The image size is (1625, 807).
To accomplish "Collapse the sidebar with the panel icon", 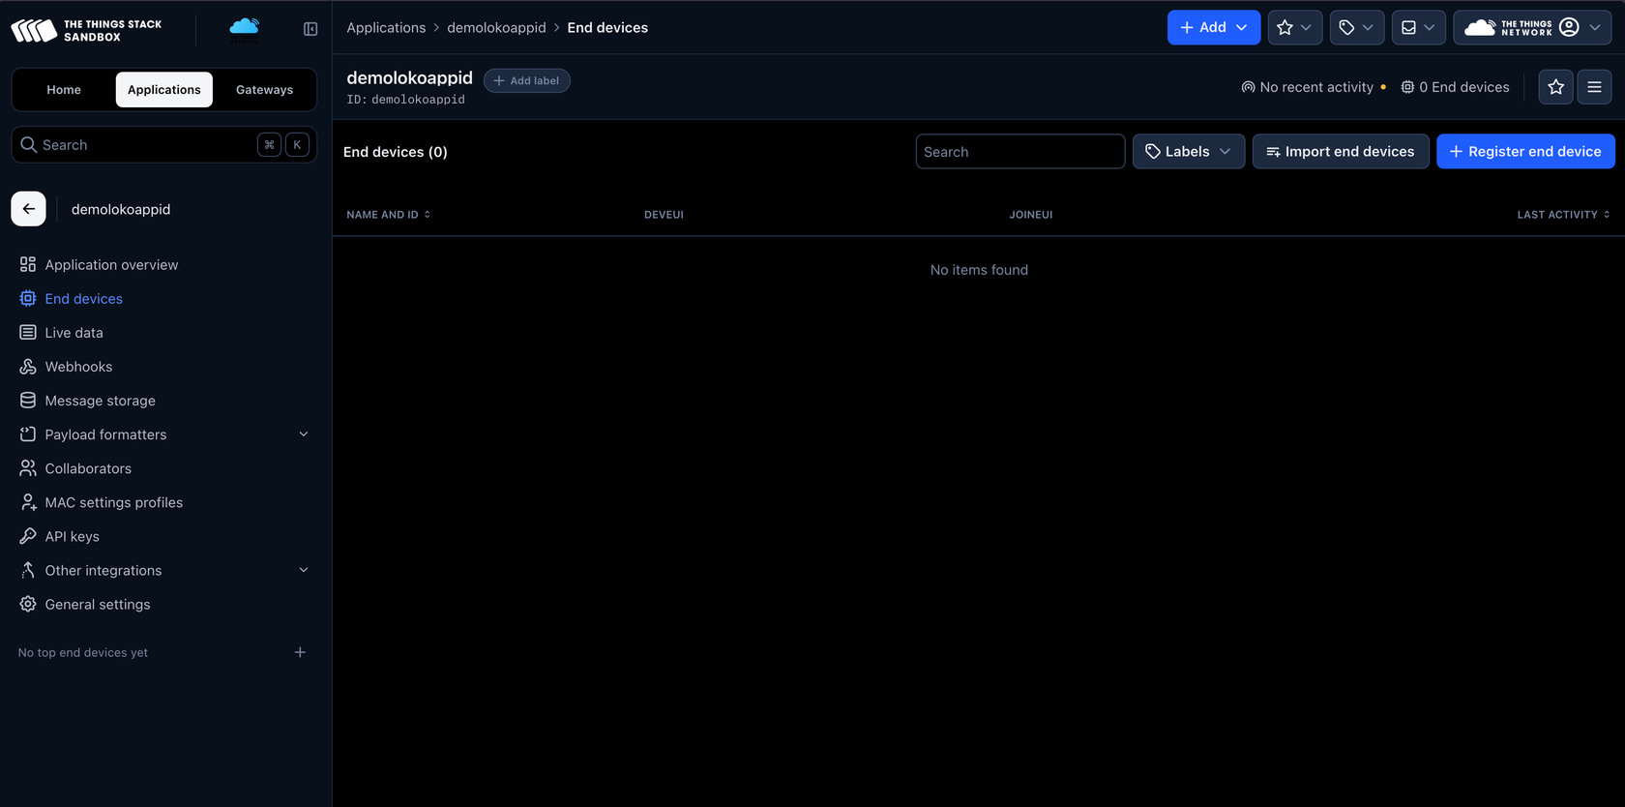I will tap(310, 29).
